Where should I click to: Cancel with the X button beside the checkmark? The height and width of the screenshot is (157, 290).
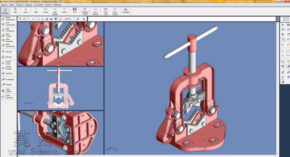[x=84, y=19]
